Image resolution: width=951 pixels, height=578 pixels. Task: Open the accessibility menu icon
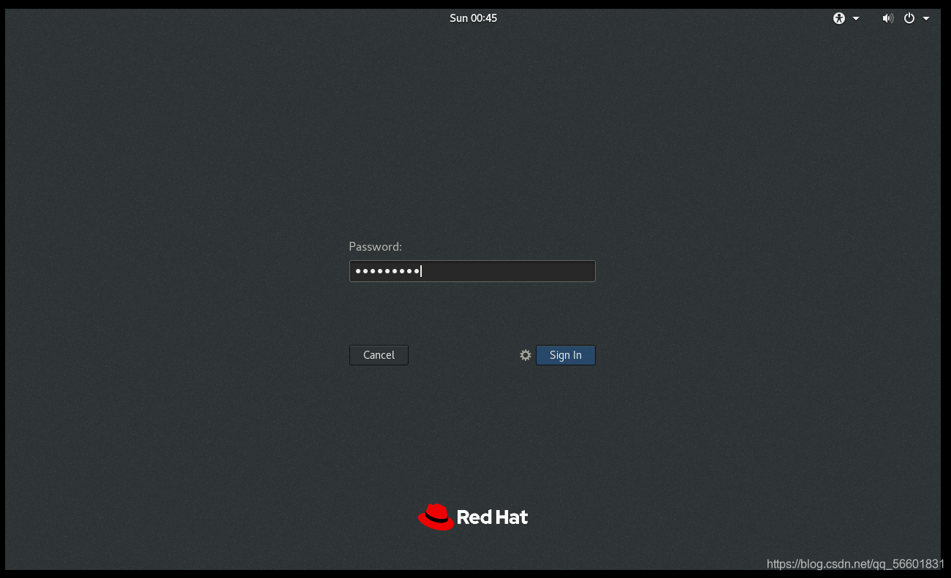838,18
